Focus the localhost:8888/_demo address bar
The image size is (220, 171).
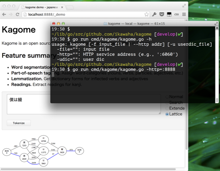pos(86,14)
